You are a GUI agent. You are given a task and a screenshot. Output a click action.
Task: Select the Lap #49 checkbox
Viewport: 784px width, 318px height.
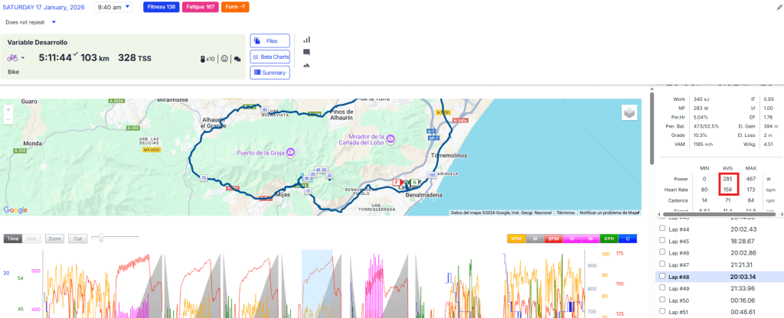[x=661, y=288]
